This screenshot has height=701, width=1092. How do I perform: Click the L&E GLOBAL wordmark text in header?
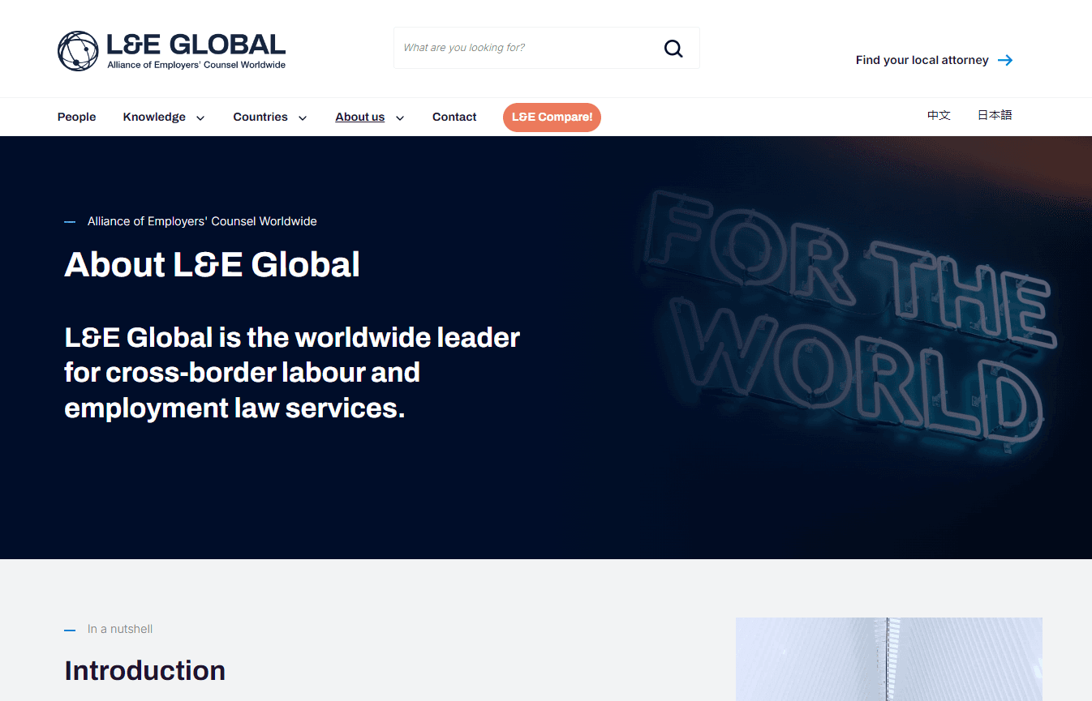196,45
